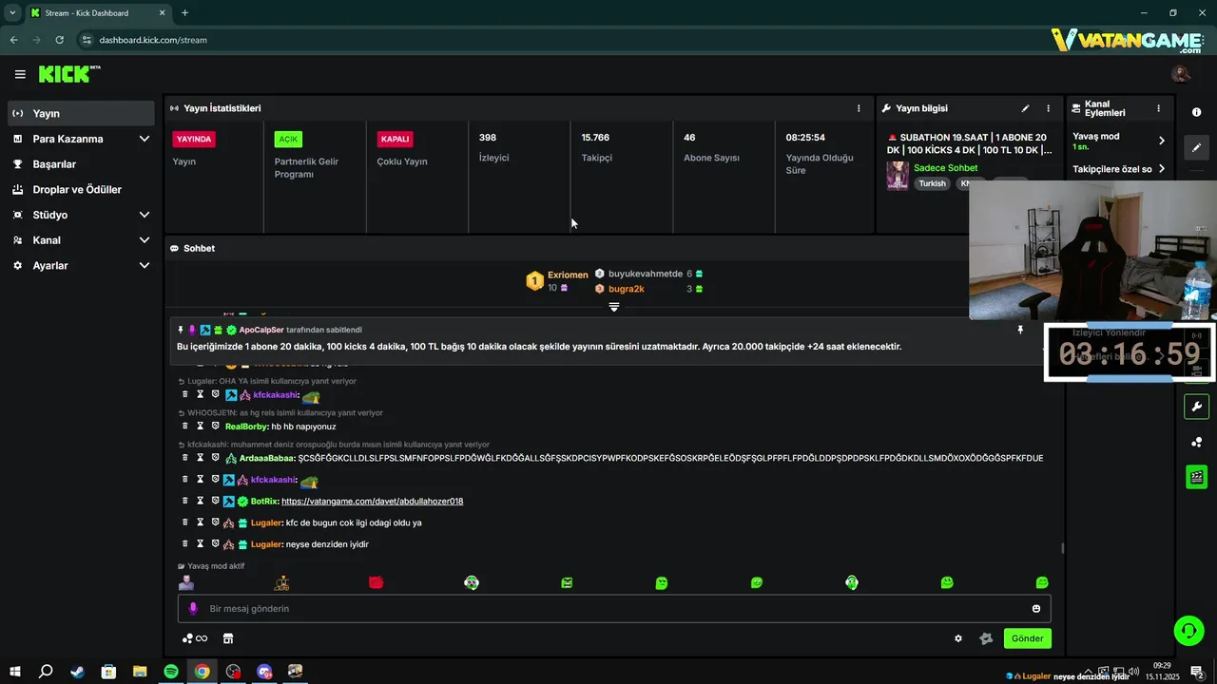
Task: Click ArdaaaBabaa username in chat
Action: pos(267,458)
